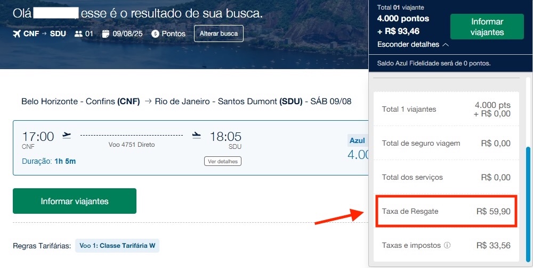Click the points coin icon beside Pontos

(x=155, y=33)
